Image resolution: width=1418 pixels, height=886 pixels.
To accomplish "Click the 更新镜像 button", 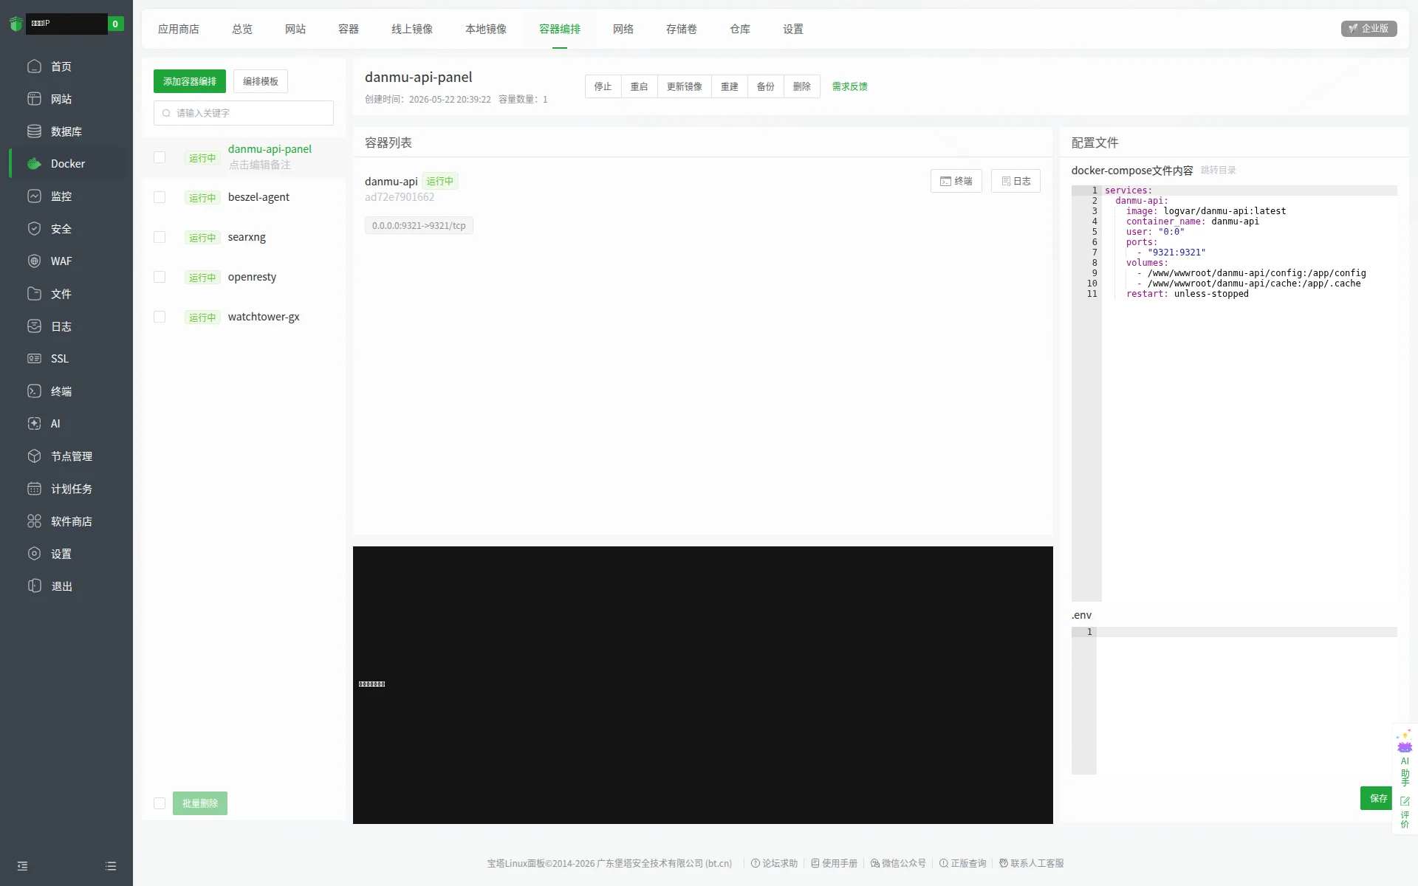I will coord(685,86).
